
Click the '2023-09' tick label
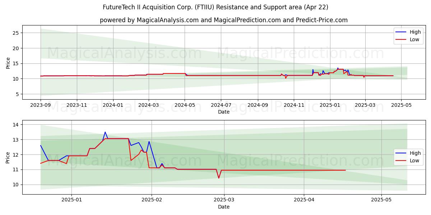coord(41,105)
